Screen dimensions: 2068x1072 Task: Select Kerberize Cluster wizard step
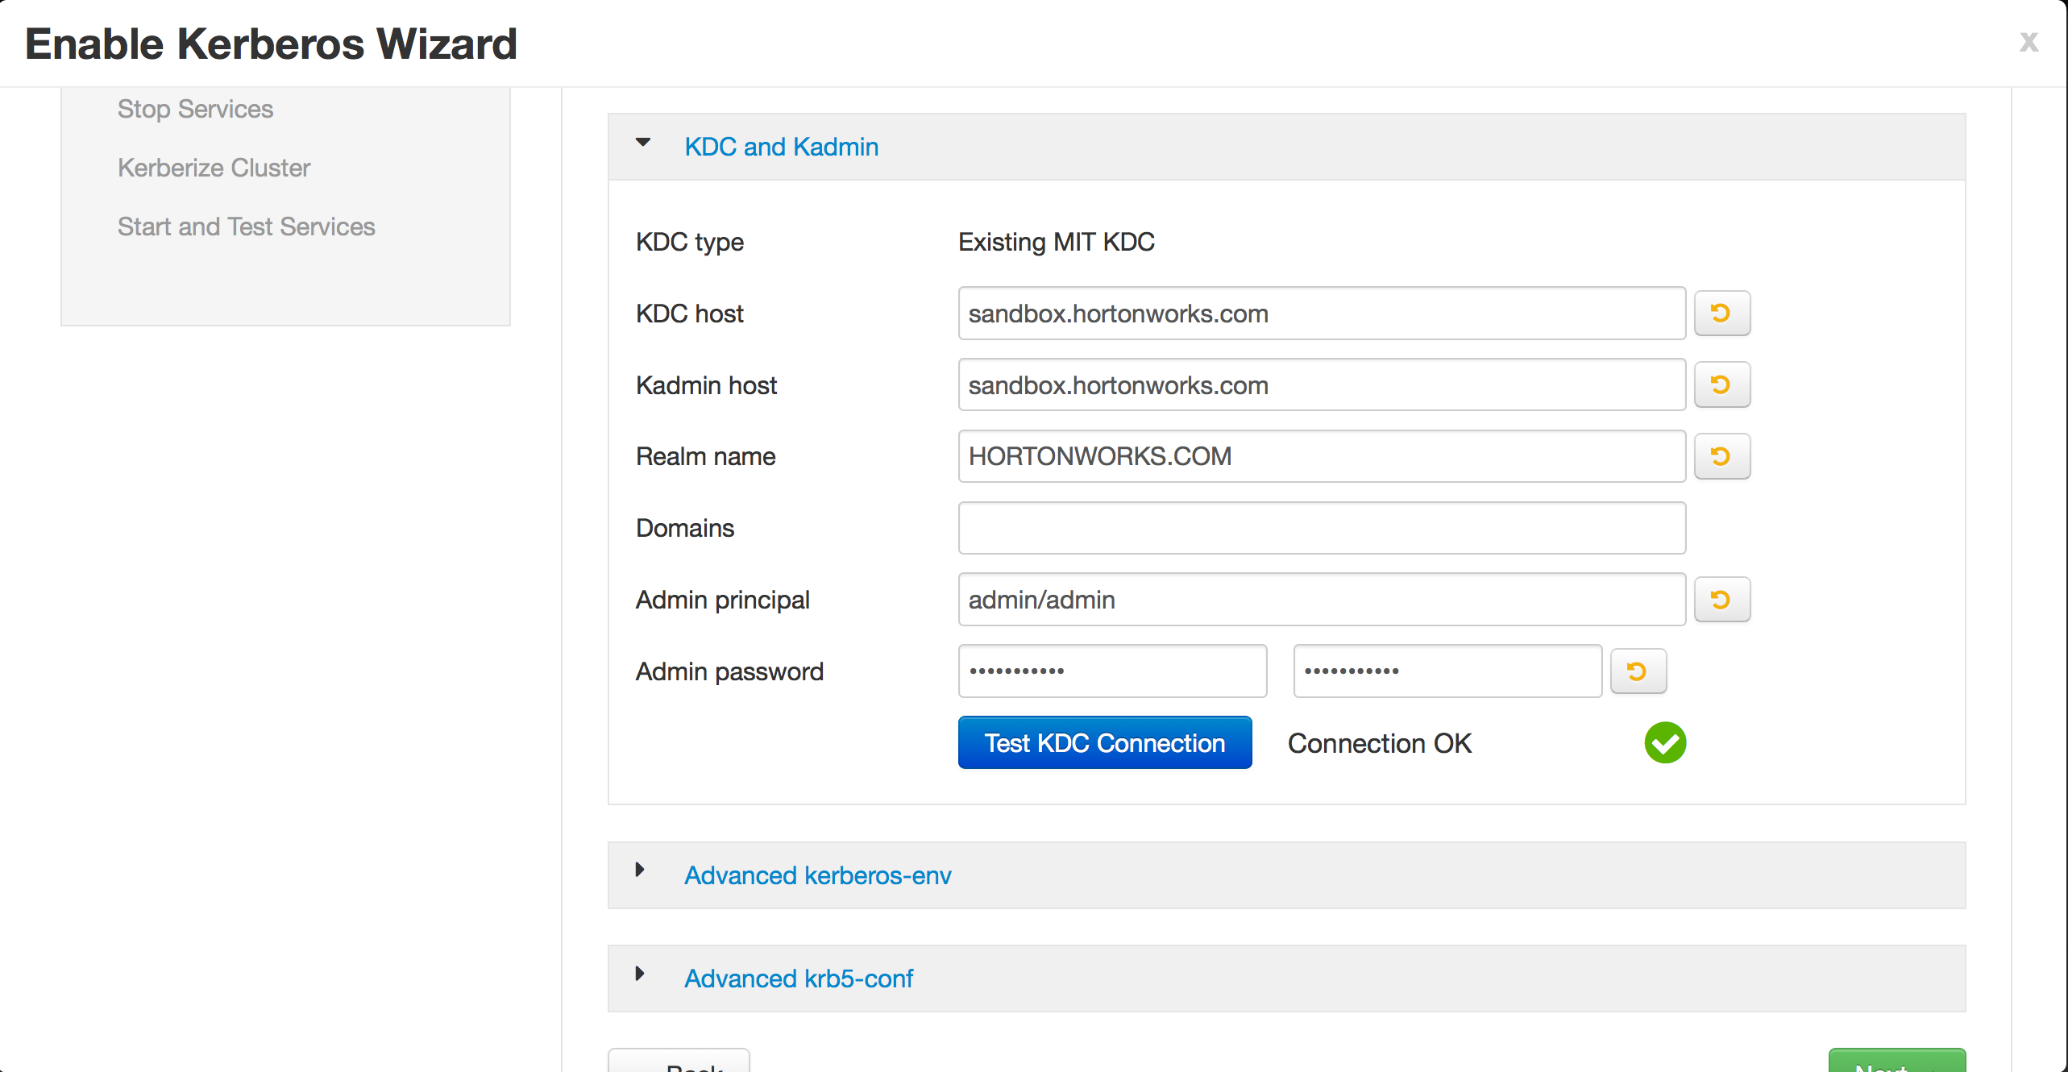tap(214, 168)
